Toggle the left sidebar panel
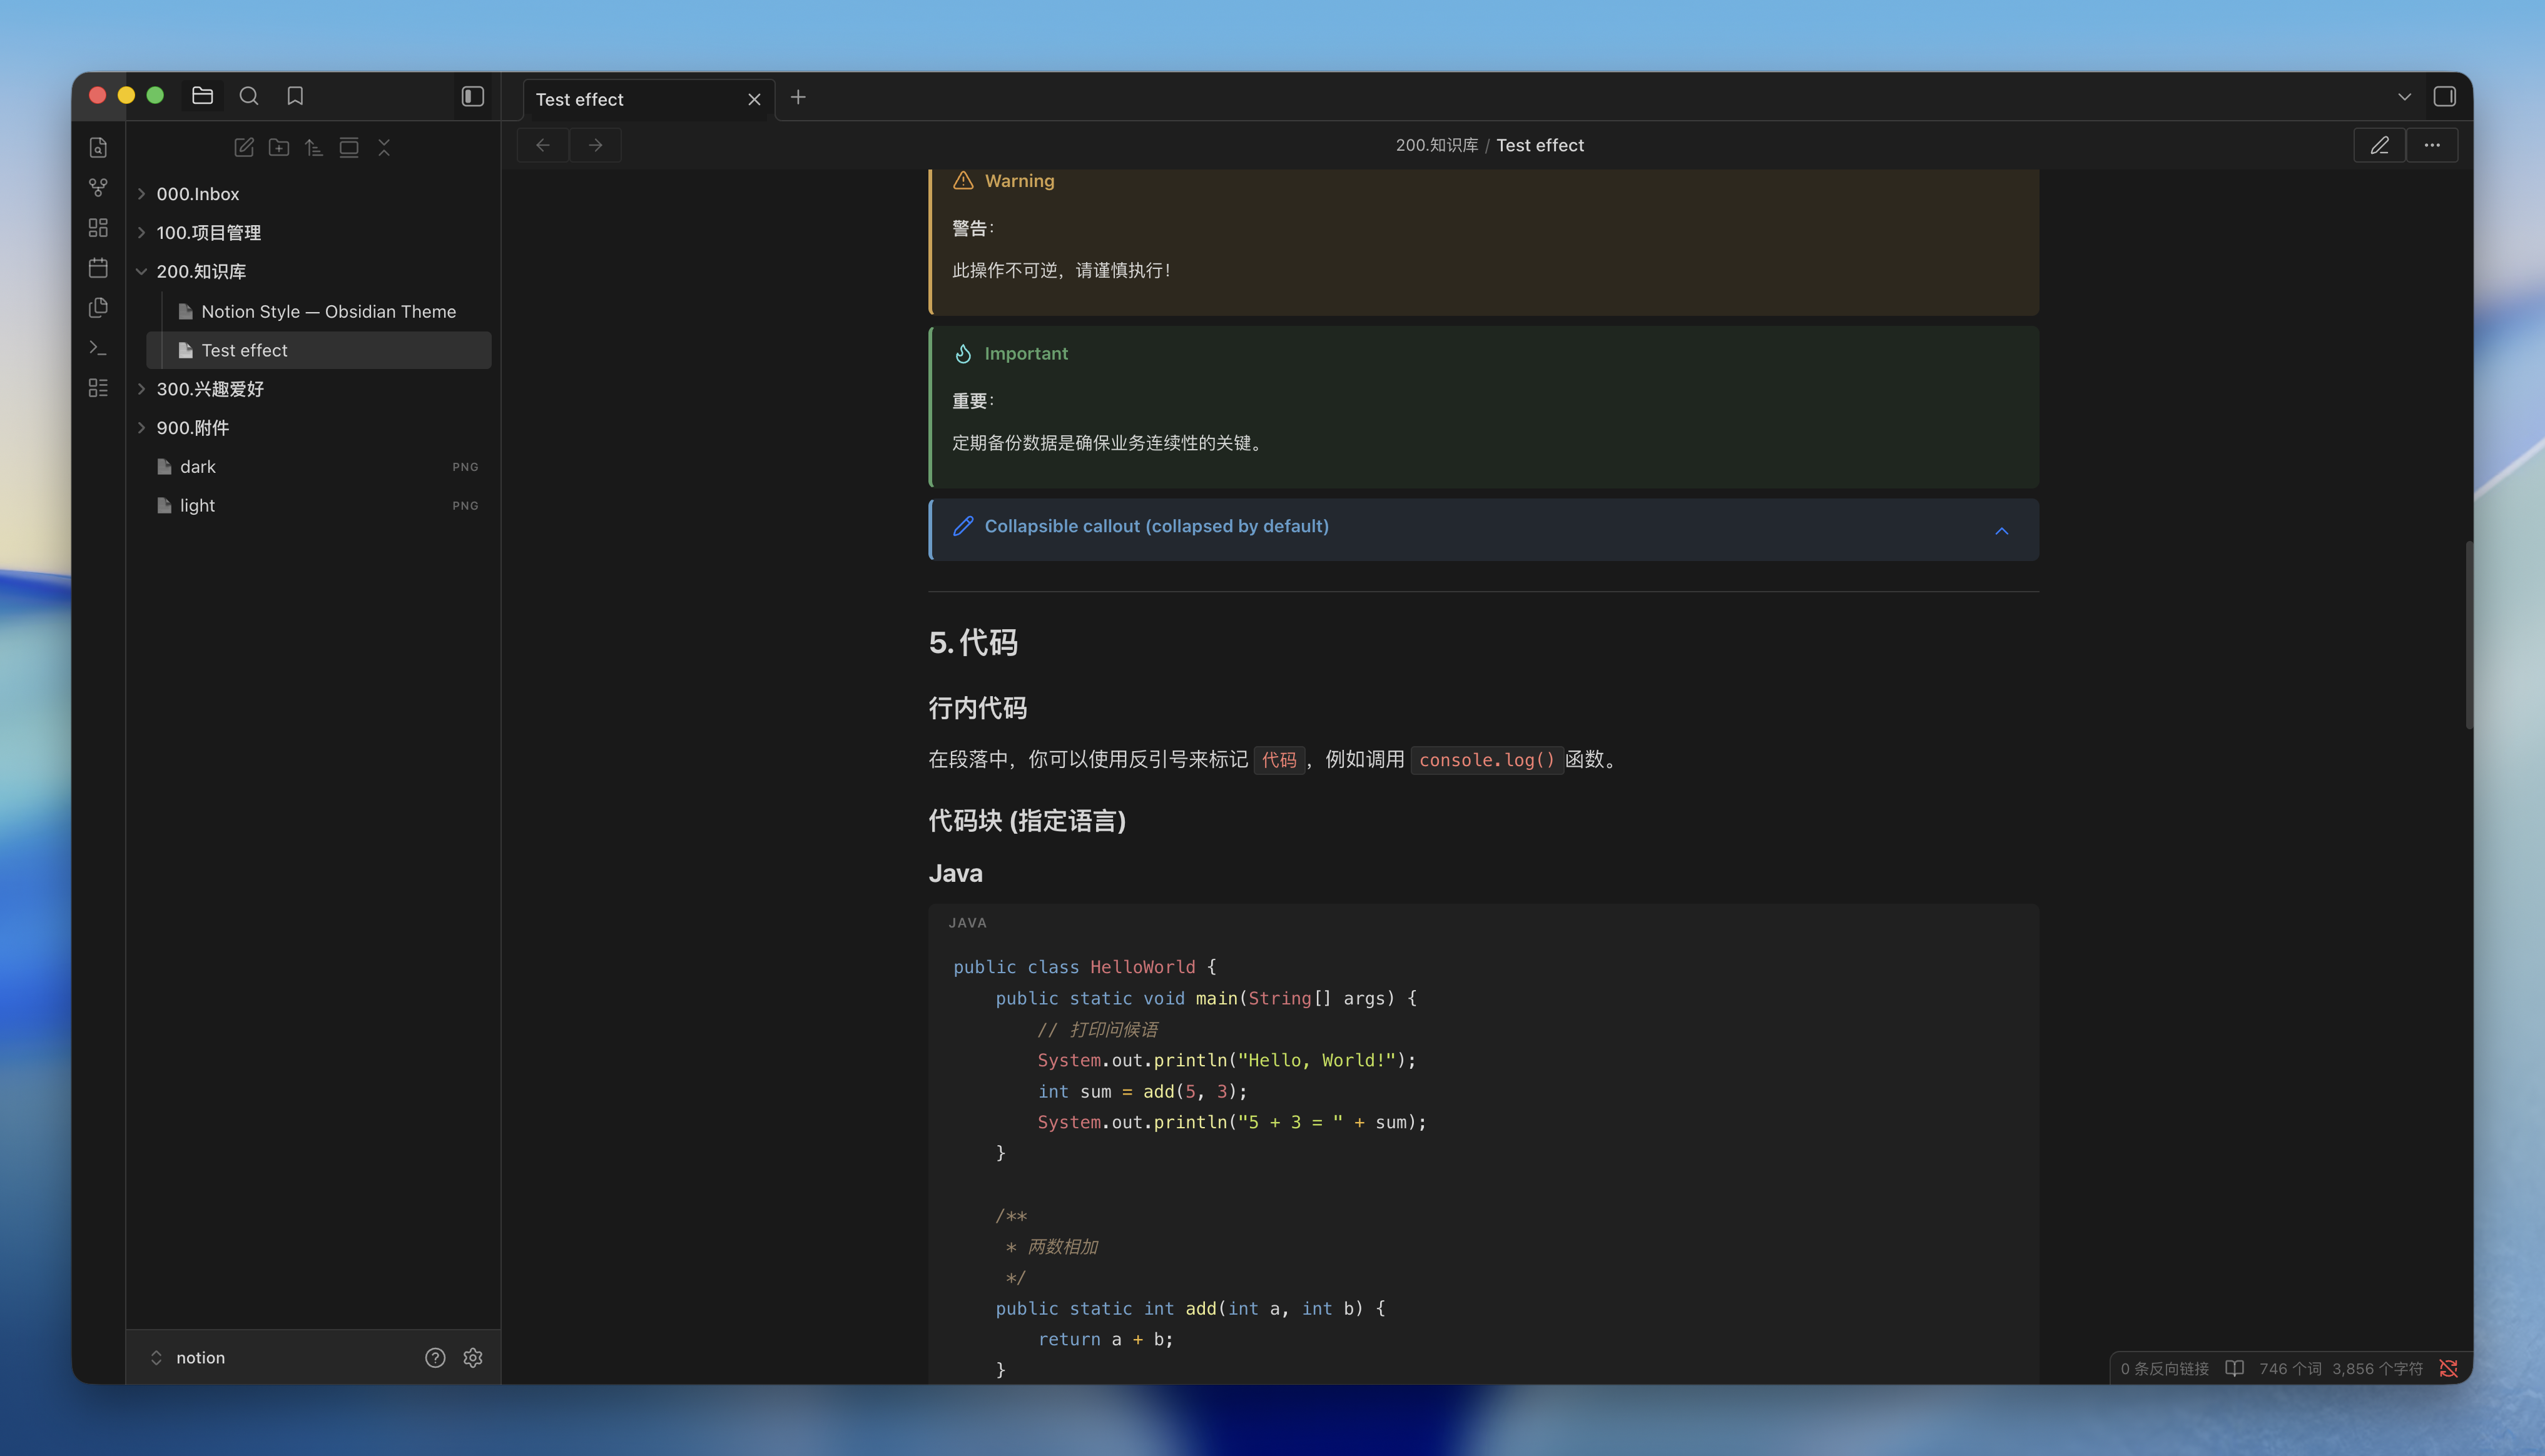This screenshot has height=1456, width=2545. (x=473, y=96)
